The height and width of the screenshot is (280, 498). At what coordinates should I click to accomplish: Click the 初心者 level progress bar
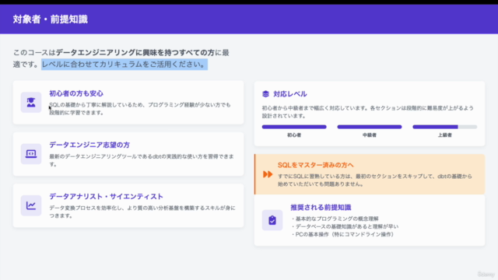pyautogui.click(x=294, y=127)
